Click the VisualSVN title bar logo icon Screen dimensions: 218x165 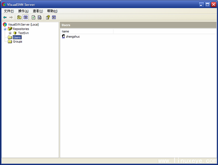(4, 4)
